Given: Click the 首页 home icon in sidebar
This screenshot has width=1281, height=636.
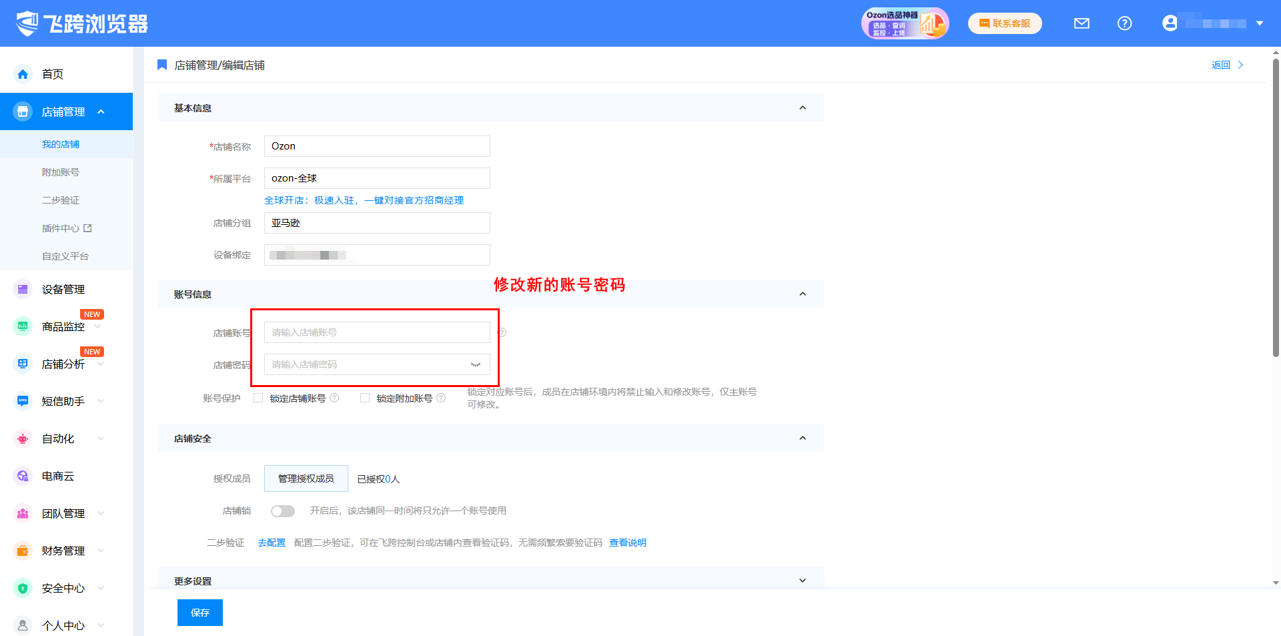Looking at the screenshot, I should (23, 74).
